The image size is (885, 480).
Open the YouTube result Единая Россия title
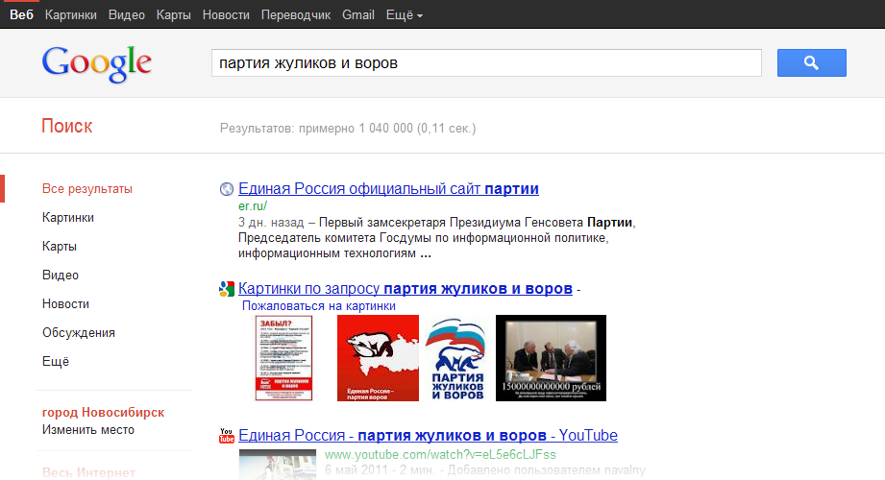[x=428, y=436]
